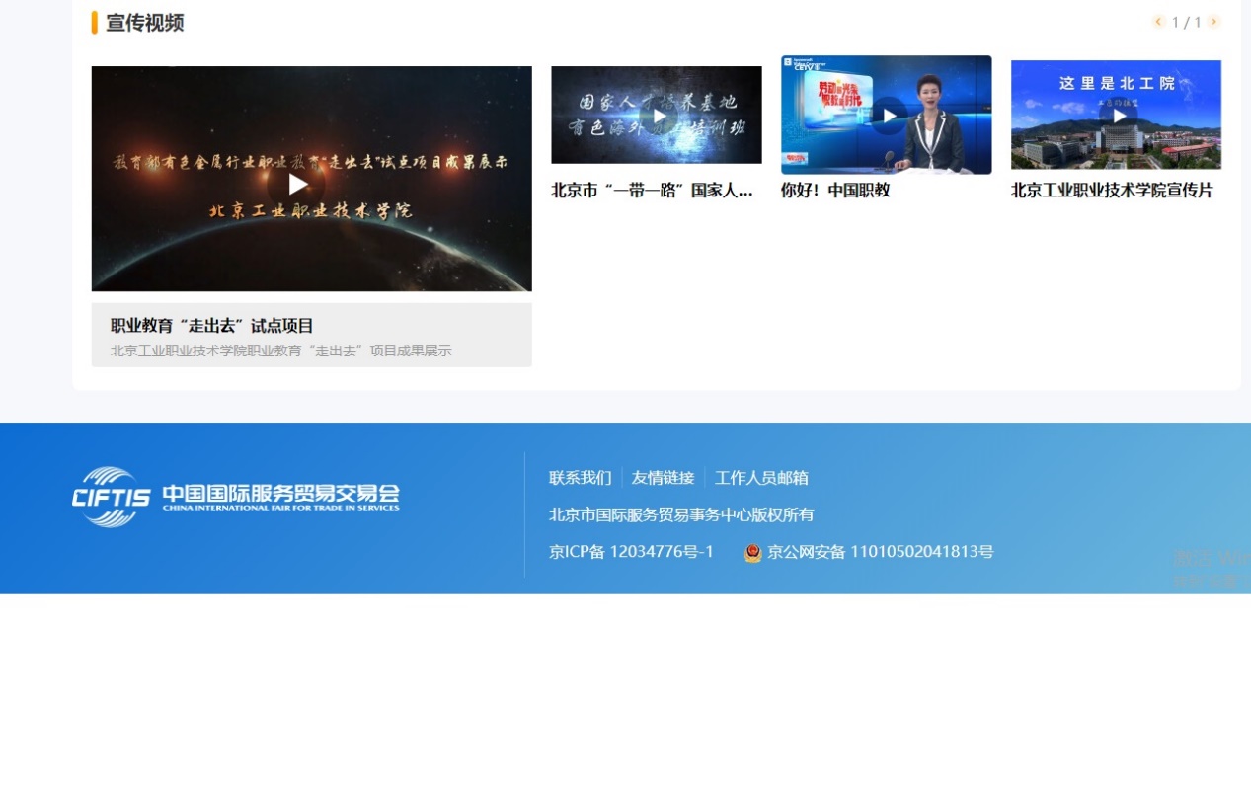
Task: Go to next page of 宣传视频
Action: tap(1213, 22)
